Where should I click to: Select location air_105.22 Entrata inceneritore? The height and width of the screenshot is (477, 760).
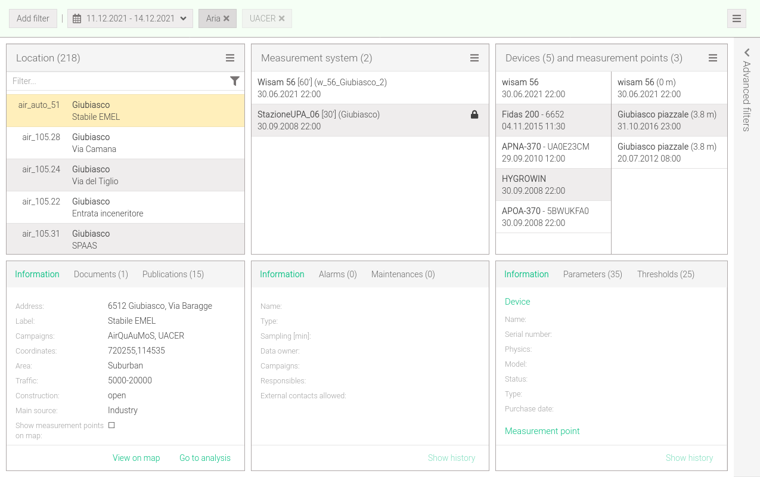coord(125,207)
